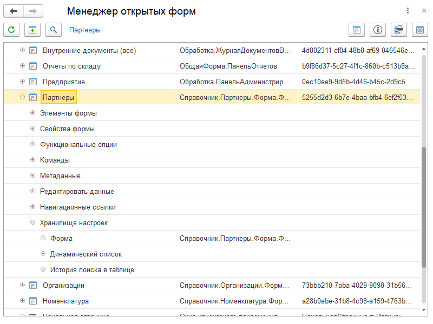Expand the Организации row
Image resolution: width=433 pixels, height=324 pixels.
coord(22,285)
